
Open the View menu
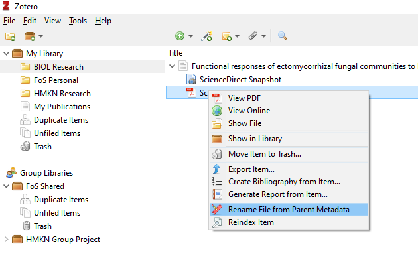coord(52,21)
